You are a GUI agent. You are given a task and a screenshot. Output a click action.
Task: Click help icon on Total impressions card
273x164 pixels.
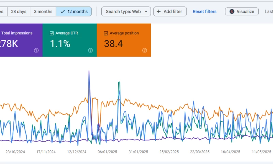point(36,50)
